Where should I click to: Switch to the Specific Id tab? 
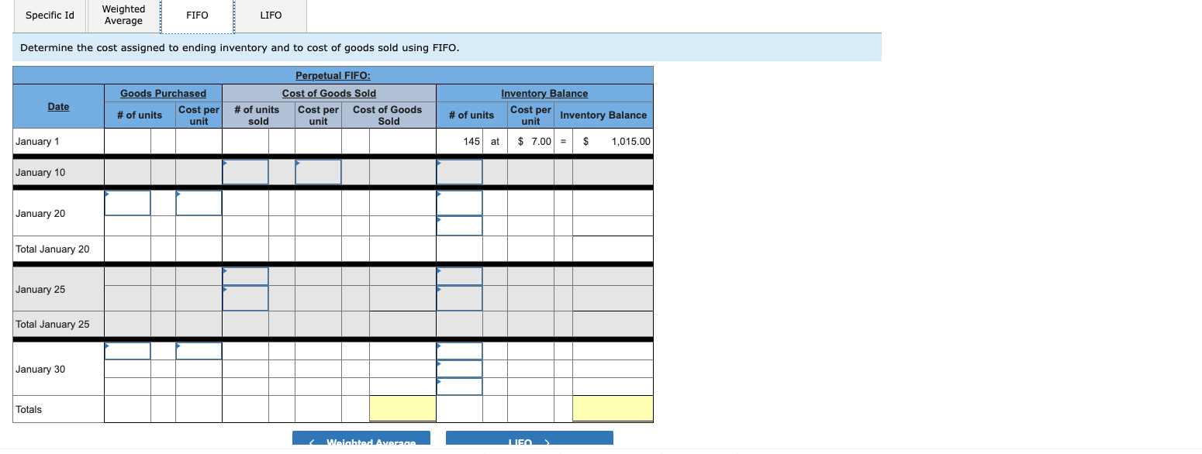point(49,15)
